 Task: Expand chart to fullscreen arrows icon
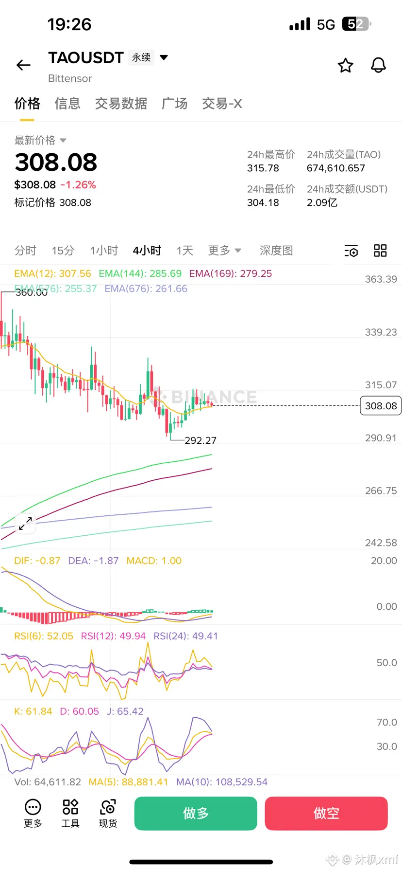[25, 523]
